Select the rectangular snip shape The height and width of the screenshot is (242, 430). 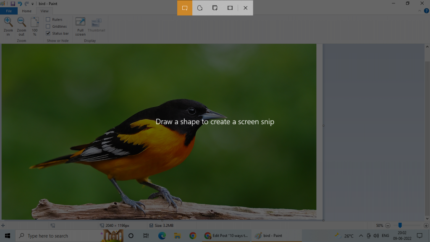(184, 8)
